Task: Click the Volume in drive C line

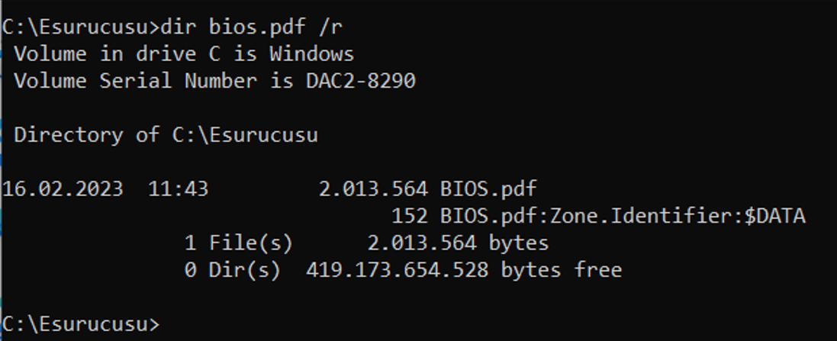Action: point(184,54)
